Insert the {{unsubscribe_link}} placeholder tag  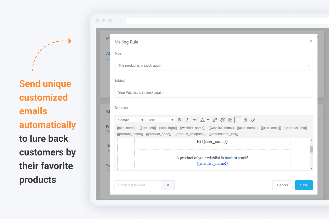click(223, 134)
